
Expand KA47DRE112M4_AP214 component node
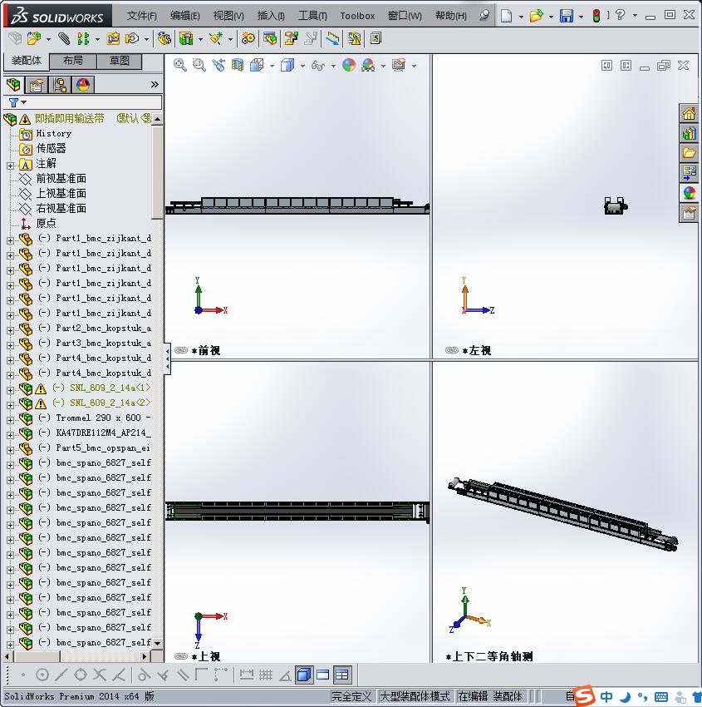point(10,435)
